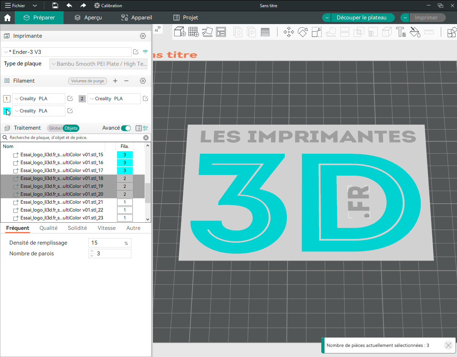Open filament 1 Creality PLA dropdown
457x357 pixels.
(x=39, y=99)
